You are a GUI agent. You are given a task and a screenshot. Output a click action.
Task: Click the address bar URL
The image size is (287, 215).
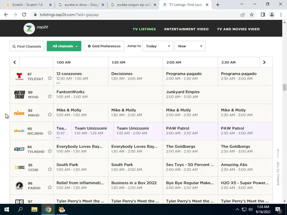(69, 15)
